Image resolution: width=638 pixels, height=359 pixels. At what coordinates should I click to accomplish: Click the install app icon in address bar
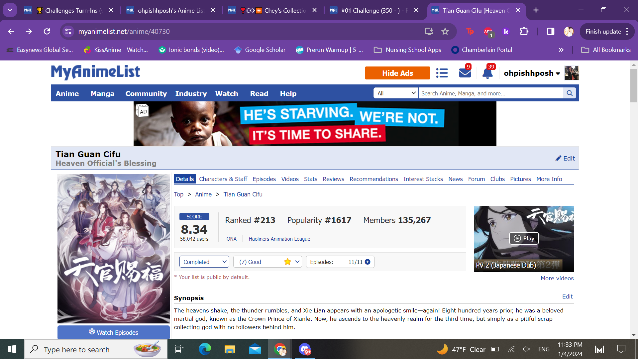pyautogui.click(x=429, y=31)
